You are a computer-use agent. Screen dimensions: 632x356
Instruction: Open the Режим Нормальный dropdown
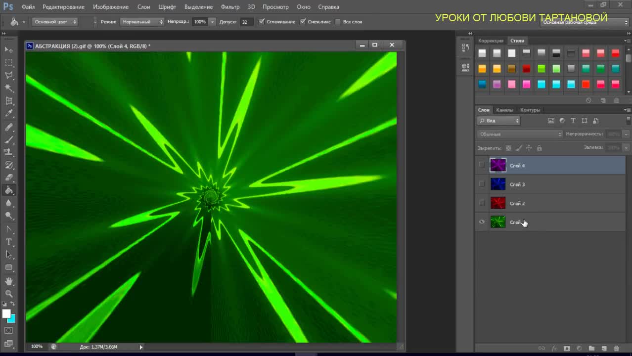click(x=142, y=22)
